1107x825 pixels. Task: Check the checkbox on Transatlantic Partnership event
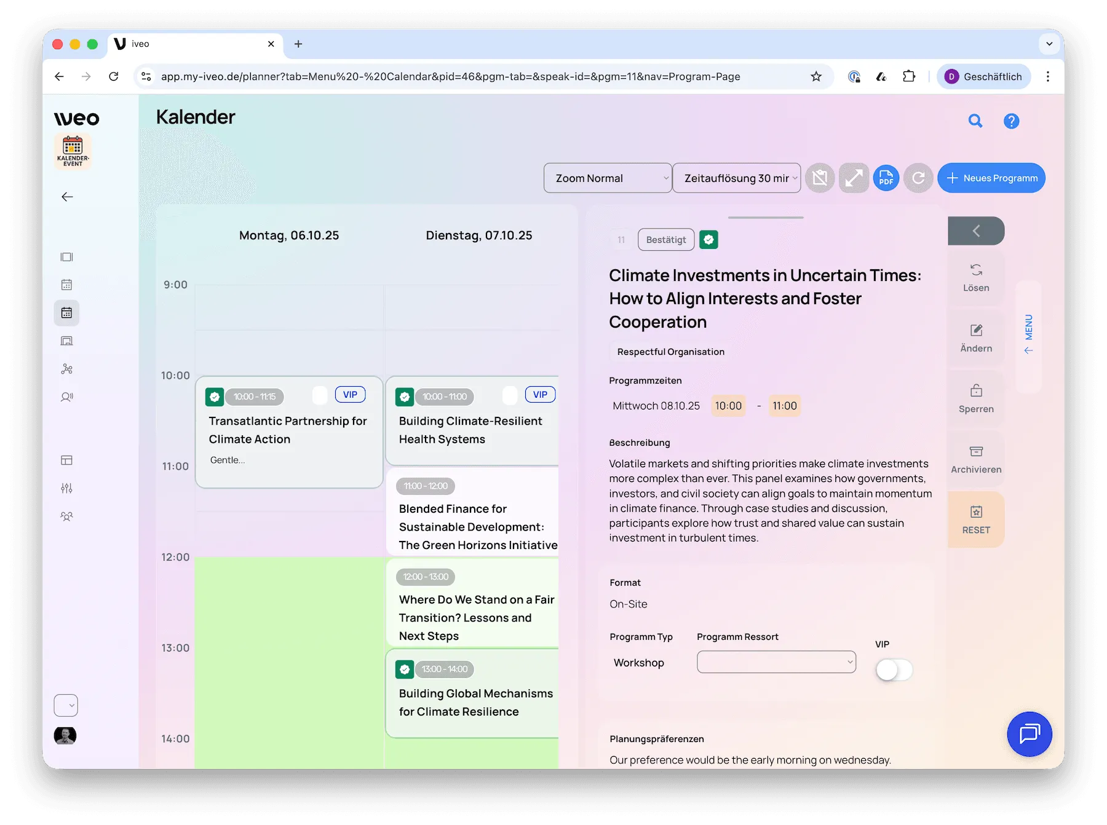coord(320,397)
